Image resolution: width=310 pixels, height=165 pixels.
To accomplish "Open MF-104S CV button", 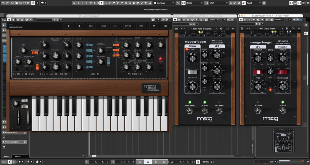I will pos(227,29).
